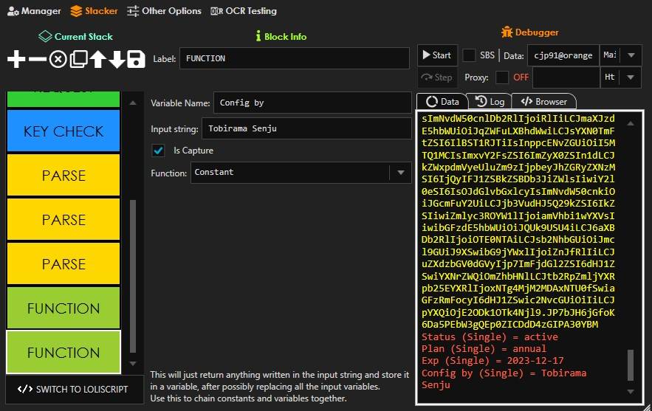652x411 pixels.
Task: Click the add block plus icon
Action: (16, 60)
